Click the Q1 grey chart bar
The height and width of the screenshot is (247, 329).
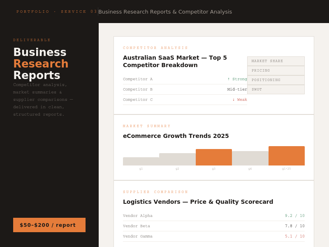click(141, 161)
